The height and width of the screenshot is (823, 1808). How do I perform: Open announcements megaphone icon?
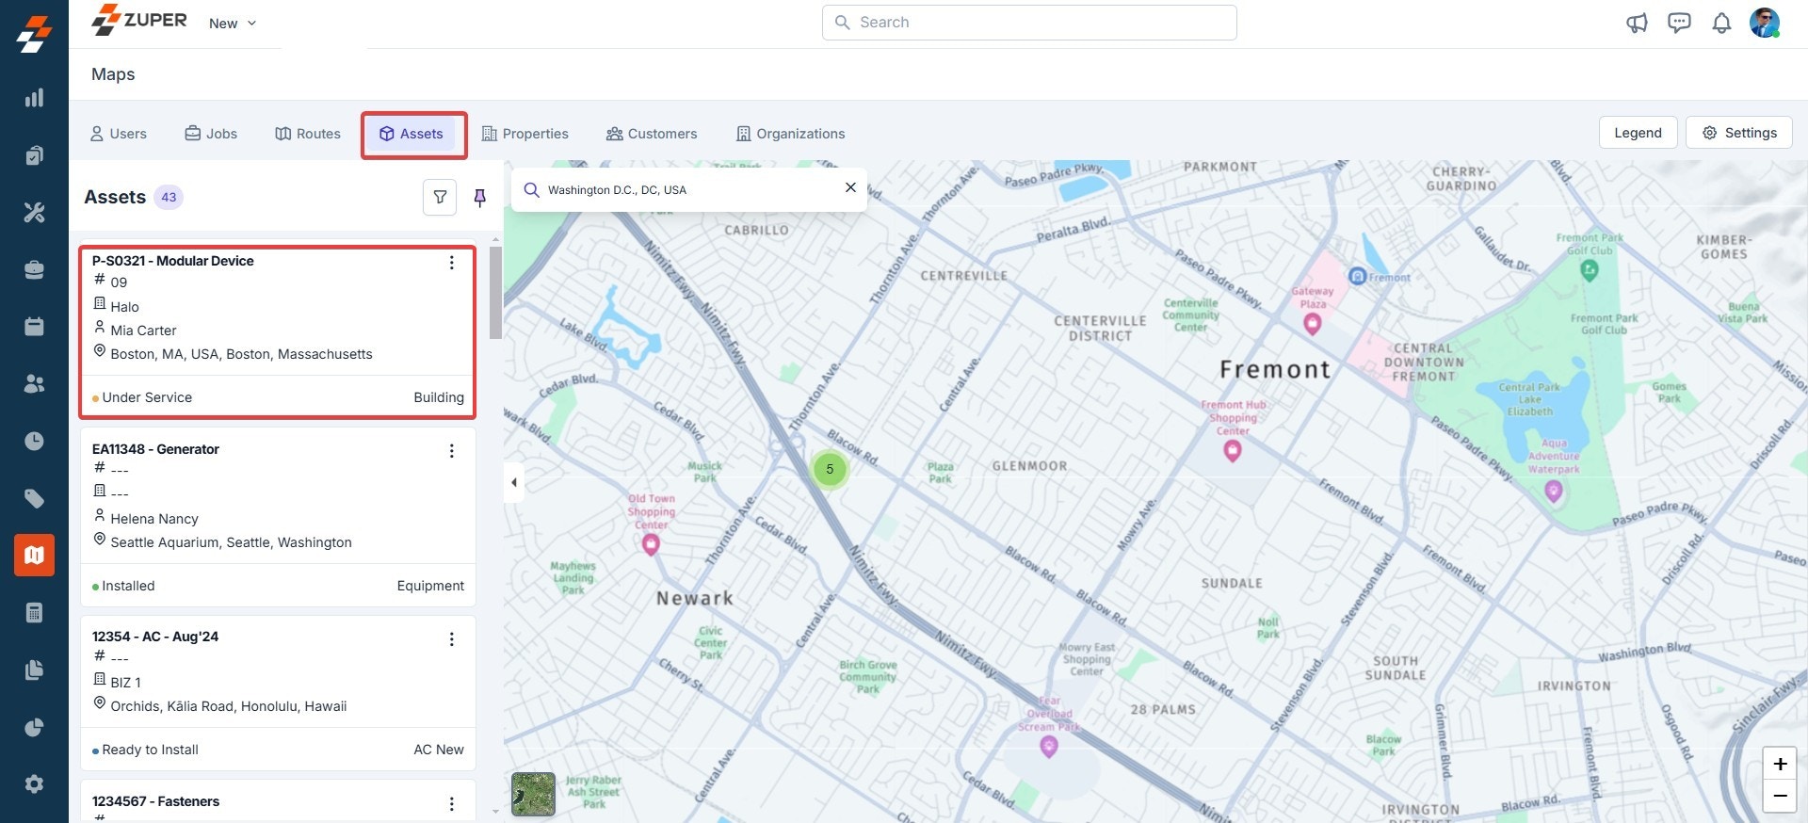(1637, 23)
